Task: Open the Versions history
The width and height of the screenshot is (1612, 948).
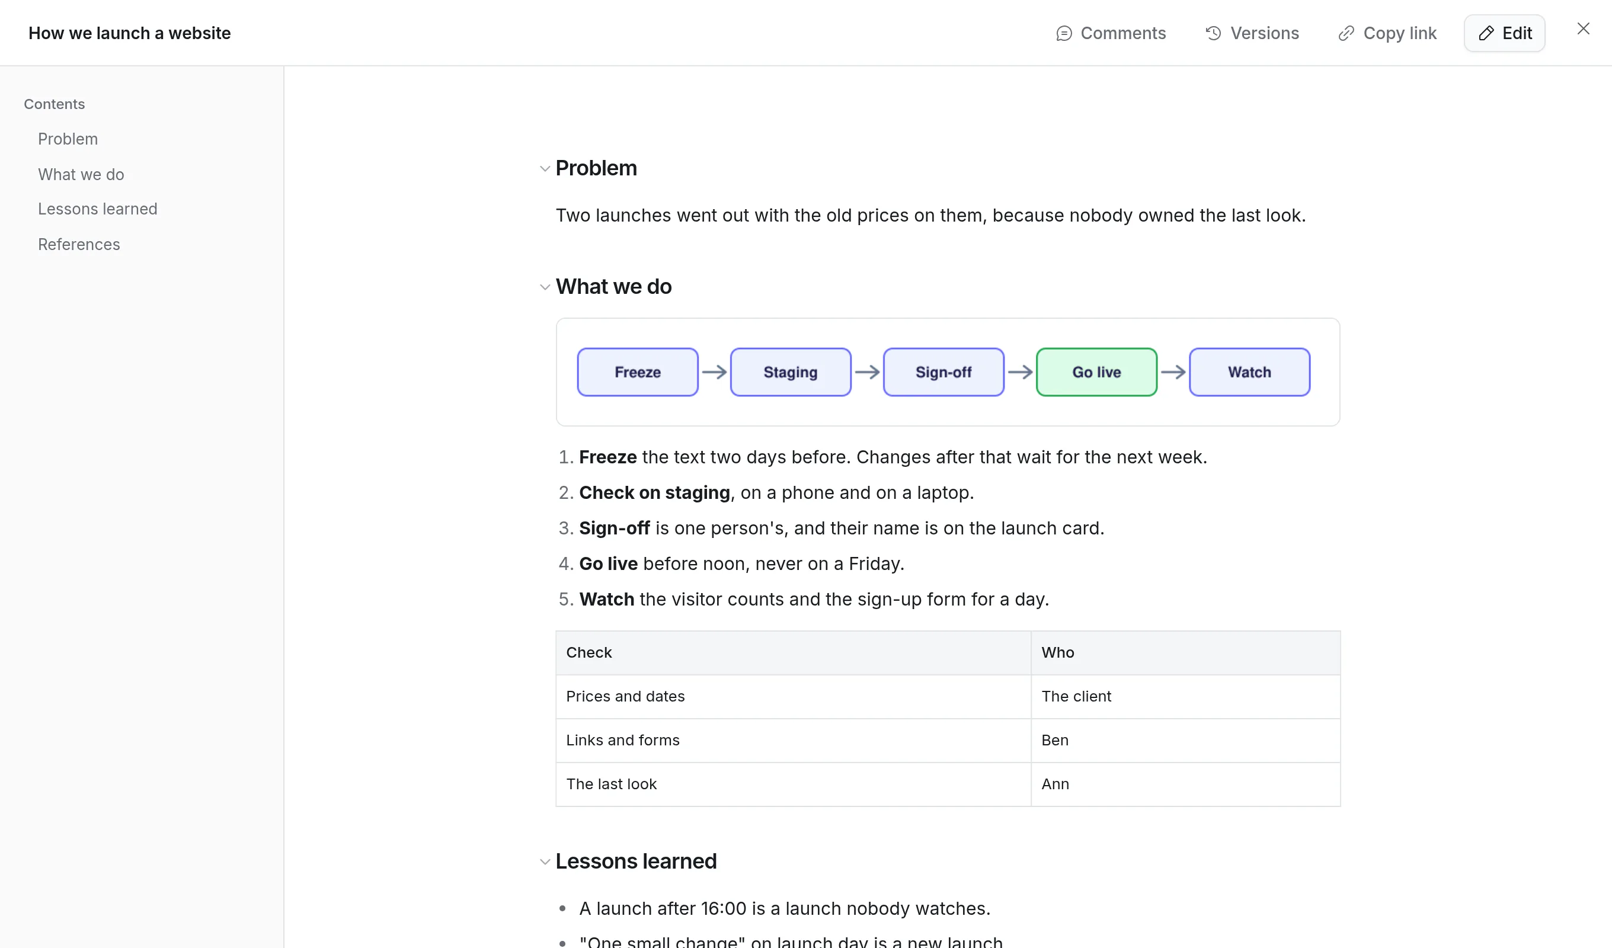Action: (1252, 33)
